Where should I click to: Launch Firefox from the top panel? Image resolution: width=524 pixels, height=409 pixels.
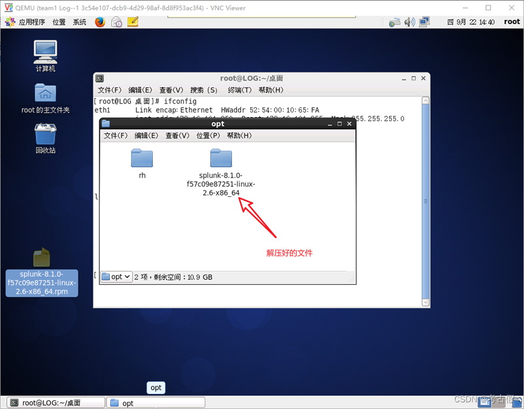click(99, 21)
